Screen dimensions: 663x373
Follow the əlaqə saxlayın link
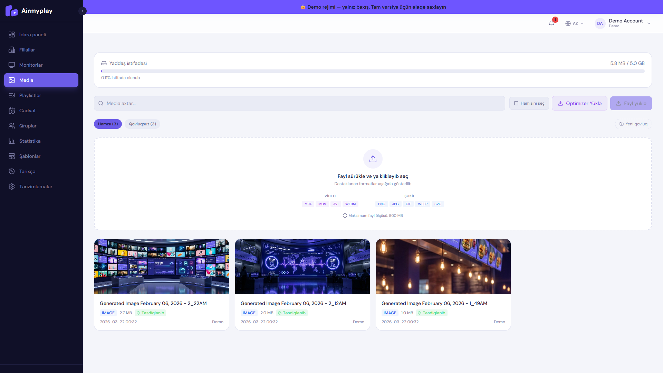point(429,7)
